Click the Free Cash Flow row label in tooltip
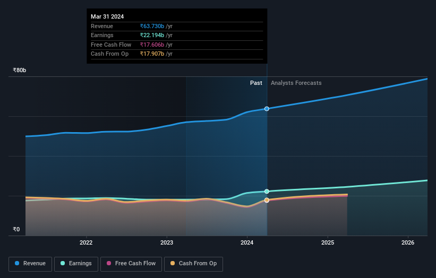Viewport: 436px width, 278px height. point(111,45)
